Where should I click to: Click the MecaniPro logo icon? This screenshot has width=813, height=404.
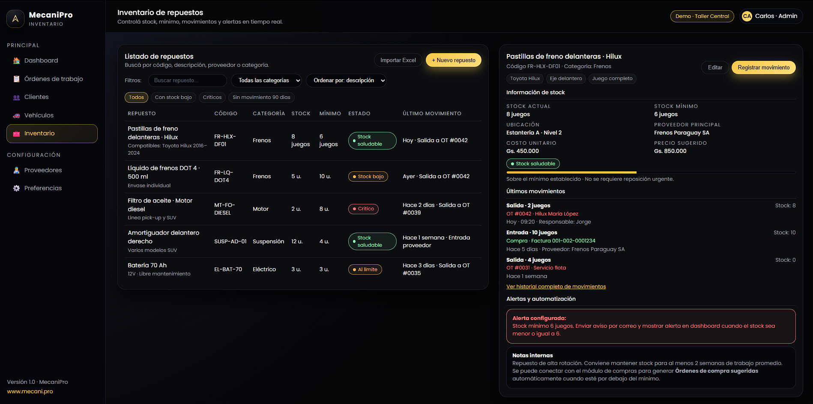click(15, 19)
